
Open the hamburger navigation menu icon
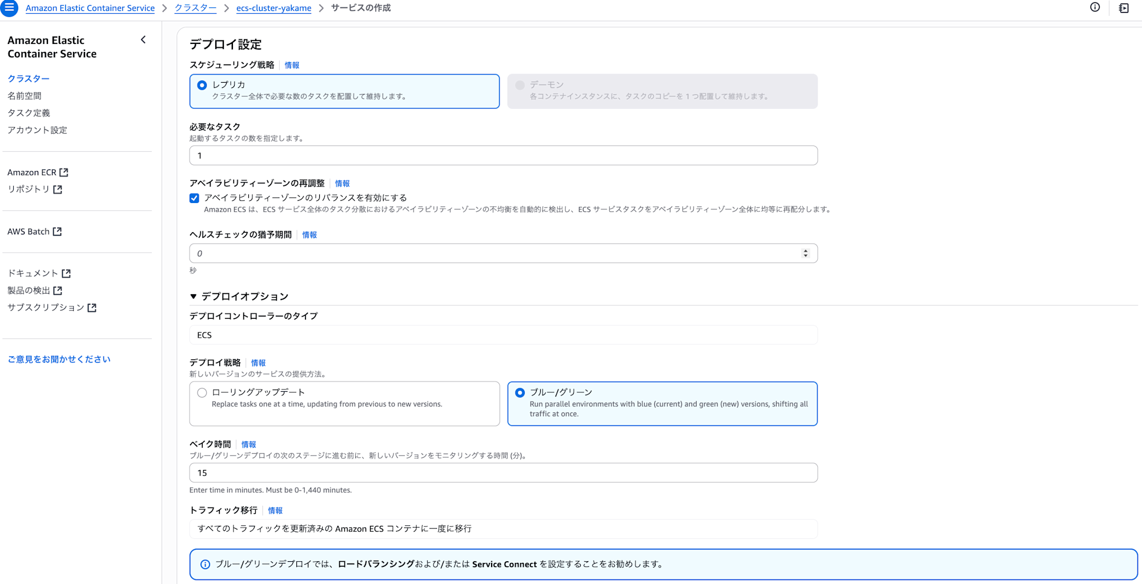pyautogui.click(x=10, y=8)
